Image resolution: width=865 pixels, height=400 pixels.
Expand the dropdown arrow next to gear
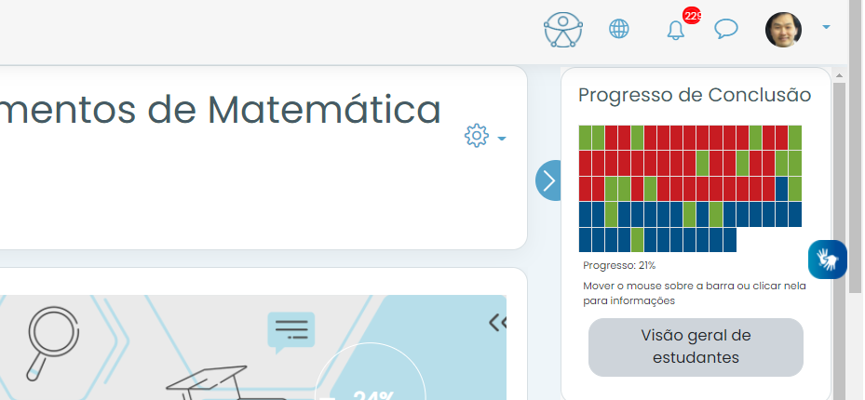tap(502, 139)
